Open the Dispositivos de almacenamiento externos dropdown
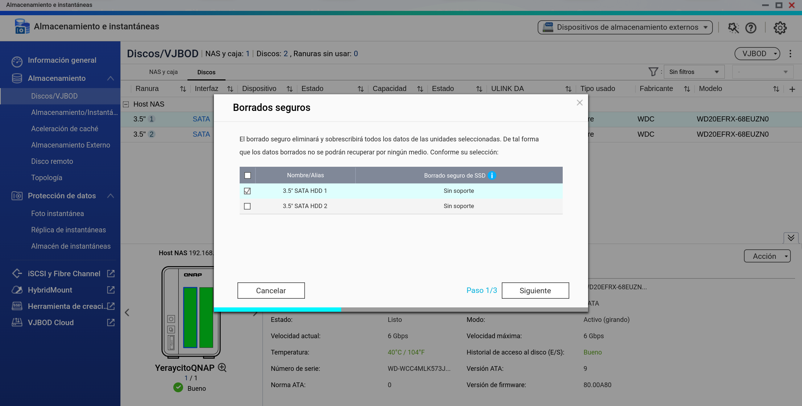This screenshot has height=406, width=802. click(x=625, y=27)
